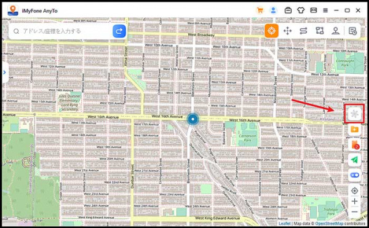Select the Multi-spot route mode icon
This screenshot has height=228, width=369.
point(320,31)
